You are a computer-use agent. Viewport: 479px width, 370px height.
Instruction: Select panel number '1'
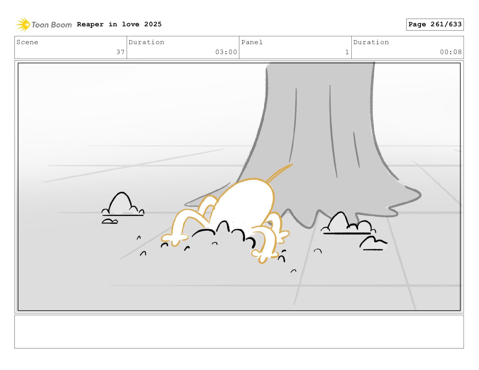click(x=347, y=52)
